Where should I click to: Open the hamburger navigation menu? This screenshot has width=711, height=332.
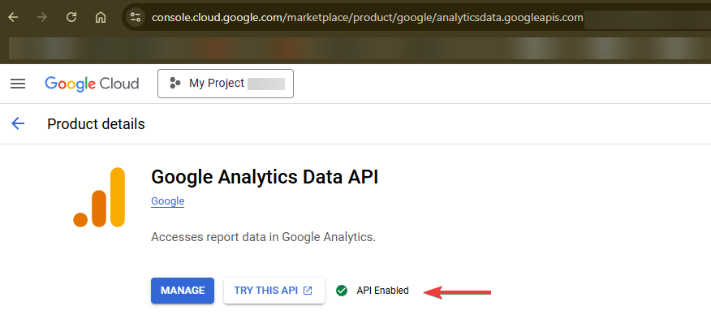[x=18, y=84]
